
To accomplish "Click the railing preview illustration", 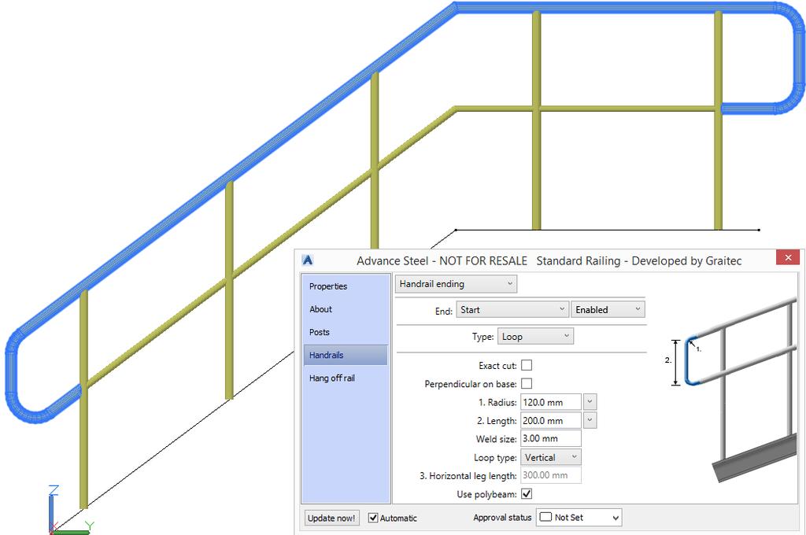I will pyautogui.click(x=733, y=390).
